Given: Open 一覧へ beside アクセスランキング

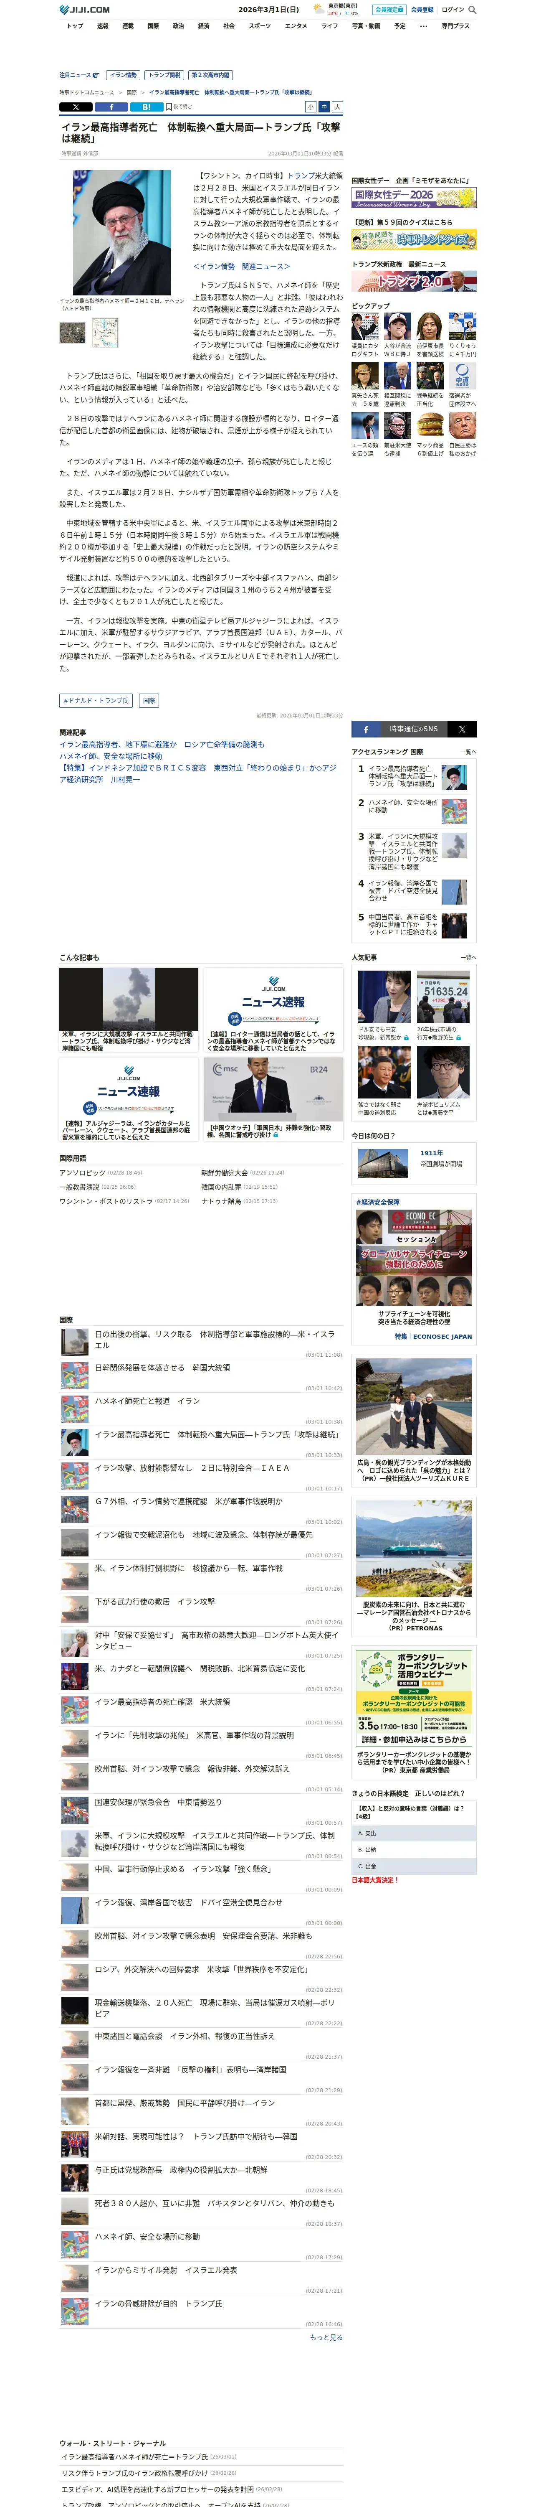Looking at the screenshot, I should [468, 752].
